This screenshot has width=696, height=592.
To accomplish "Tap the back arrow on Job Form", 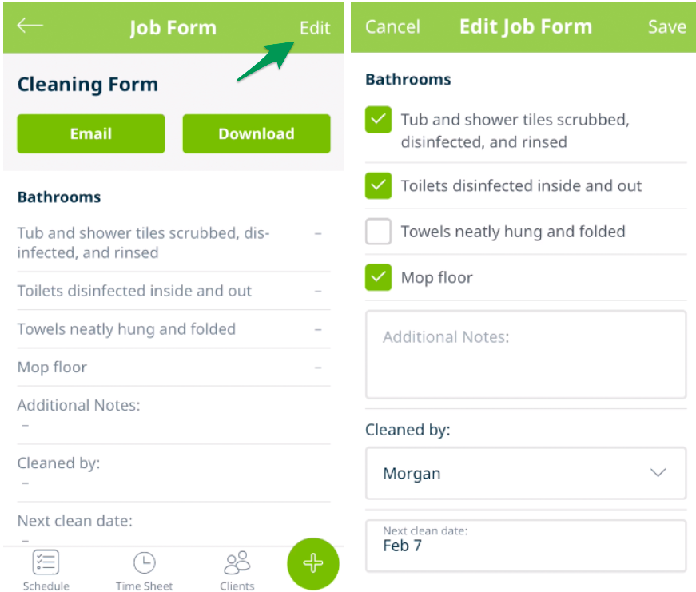I will 30,26.
